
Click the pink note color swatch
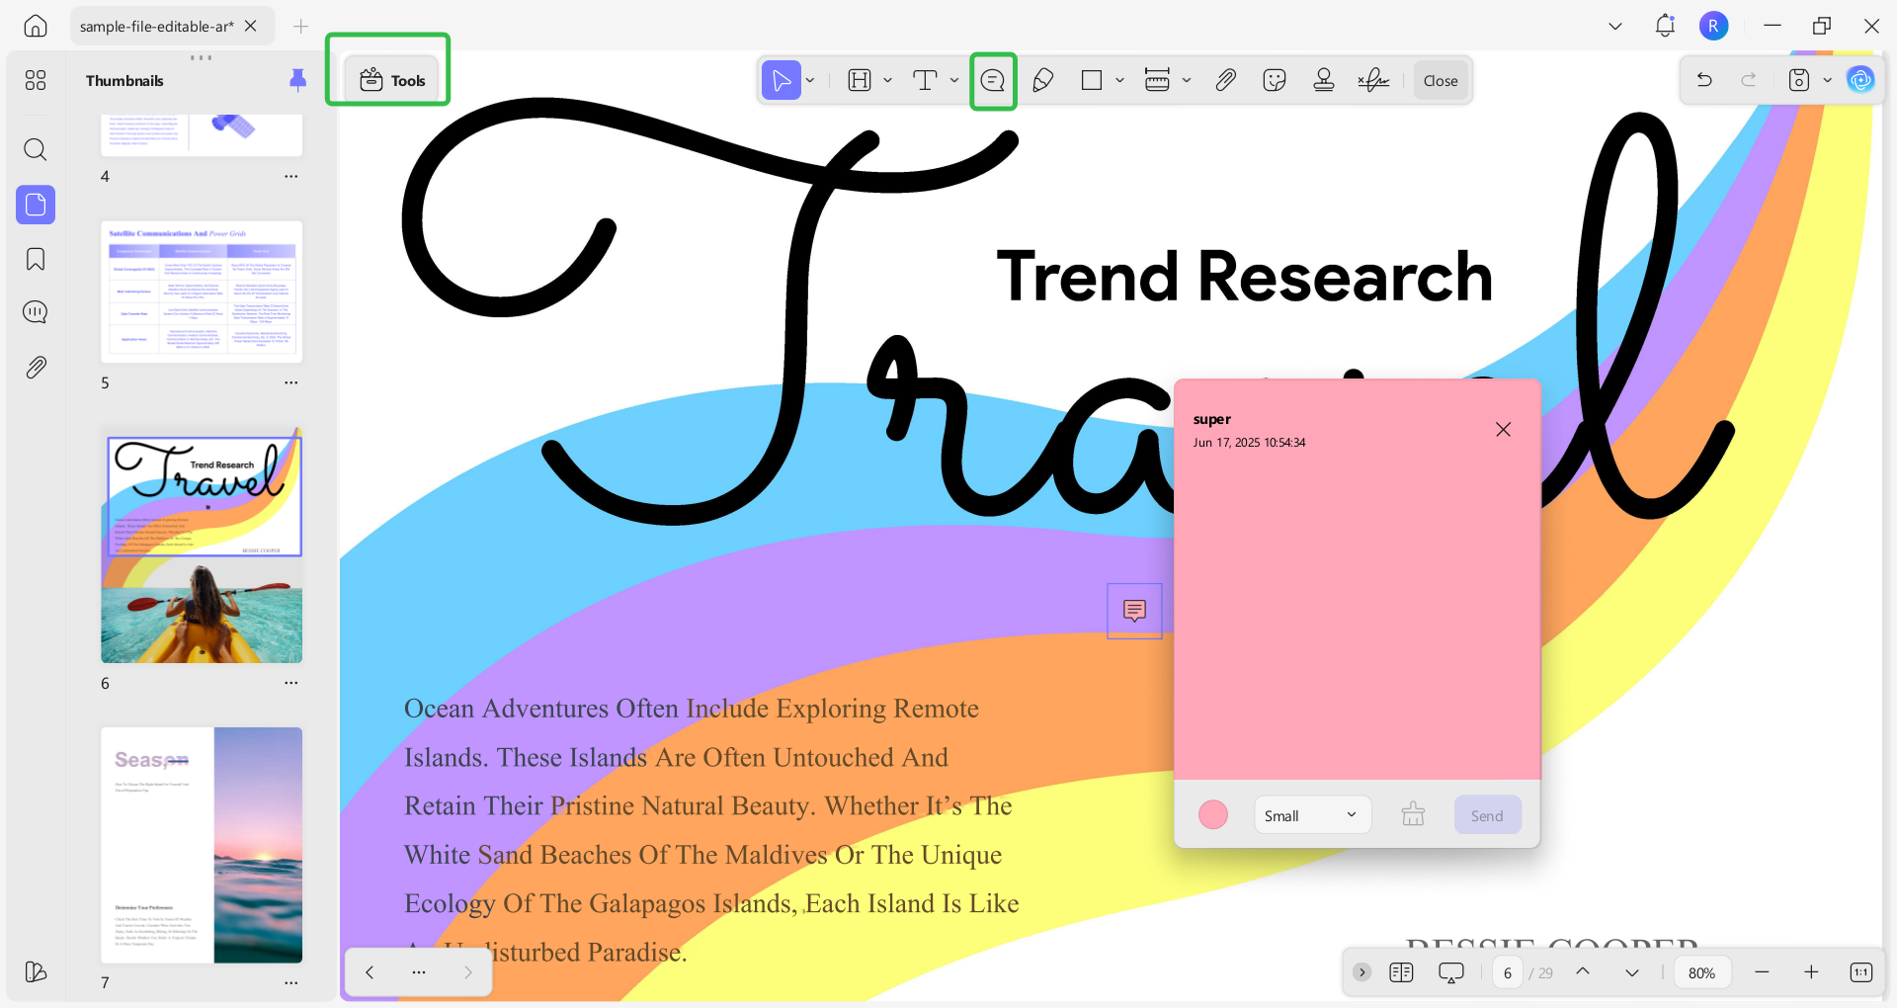1213,814
